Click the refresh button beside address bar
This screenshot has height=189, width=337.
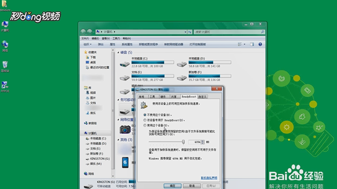click(190, 32)
